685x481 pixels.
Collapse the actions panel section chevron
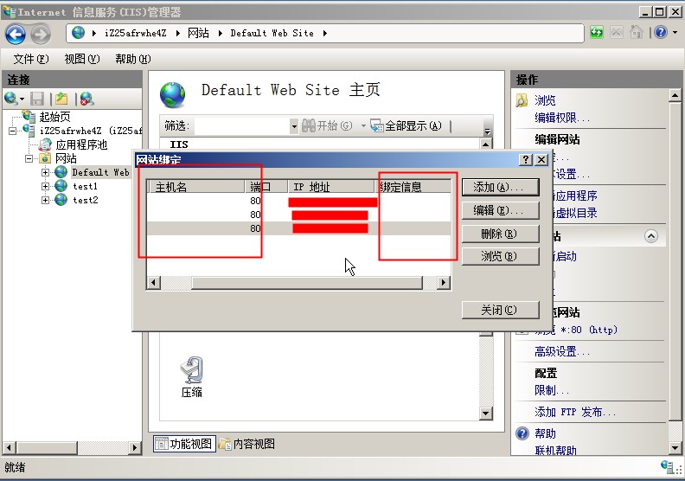(x=651, y=236)
